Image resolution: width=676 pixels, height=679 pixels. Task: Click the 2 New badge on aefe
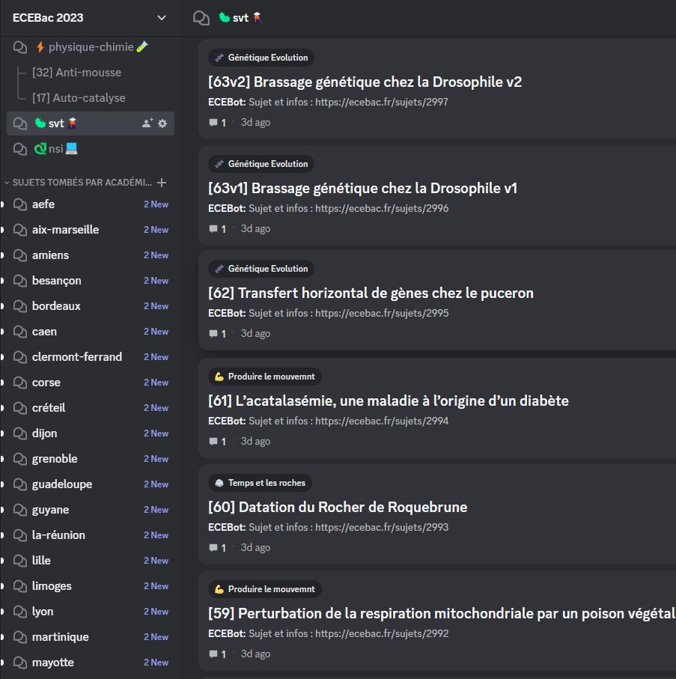156,204
